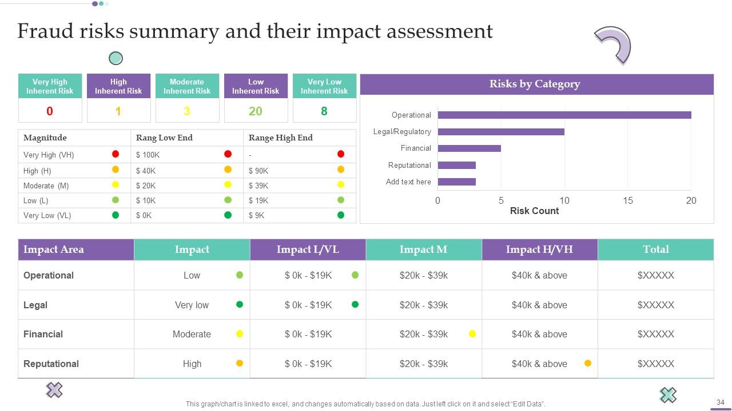Viewport: 732px width, 411px height.
Task: Select the teal circle near the title
Action: click(x=116, y=58)
